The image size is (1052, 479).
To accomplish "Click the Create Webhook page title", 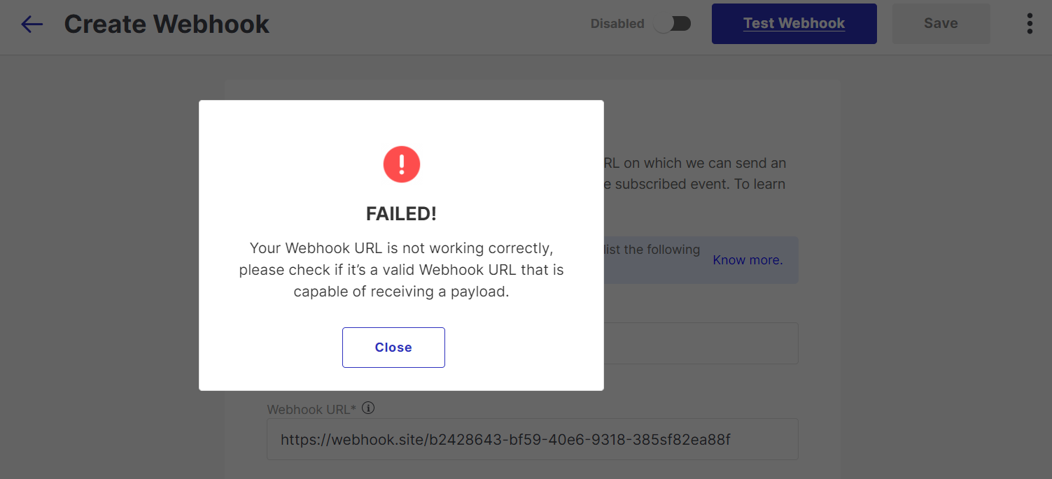I will tap(167, 24).
